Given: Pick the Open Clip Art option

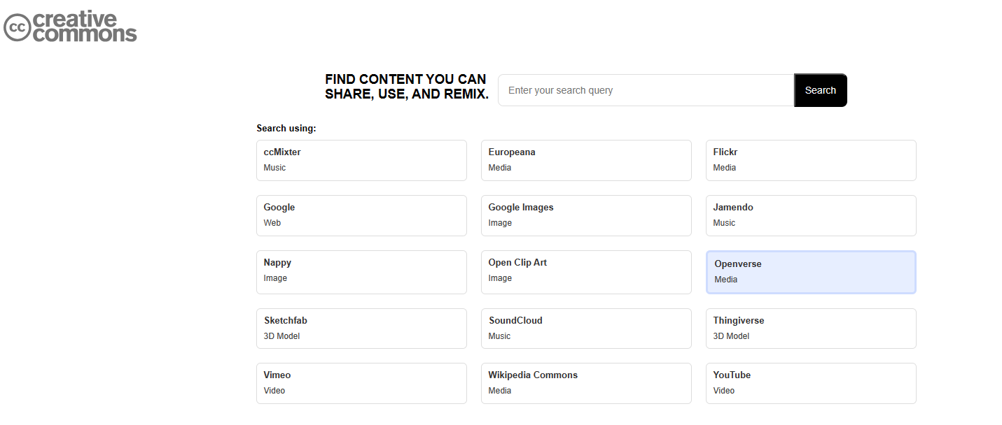Looking at the screenshot, I should click(x=586, y=271).
